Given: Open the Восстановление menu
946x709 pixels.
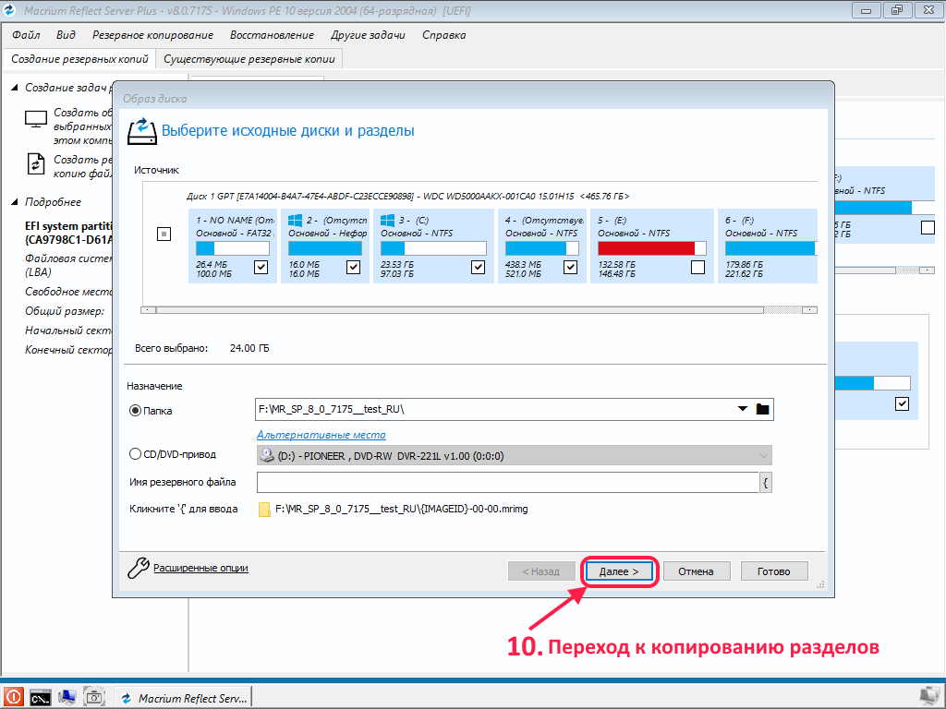Looking at the screenshot, I should (272, 35).
